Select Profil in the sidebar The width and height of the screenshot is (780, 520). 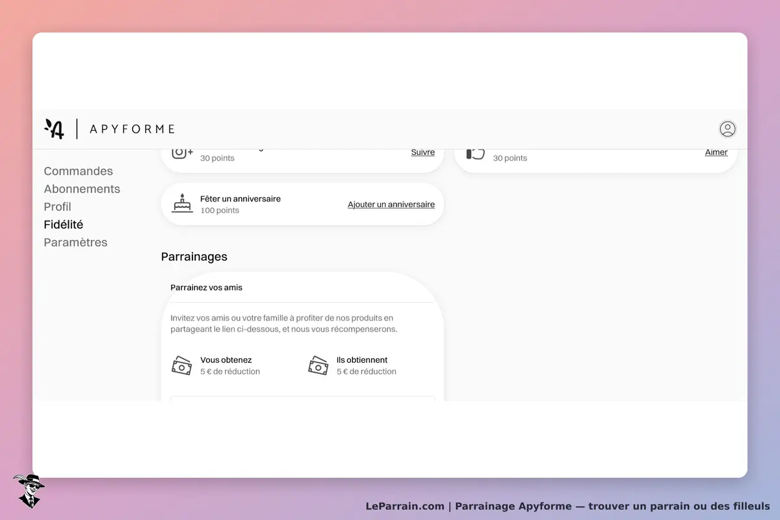click(57, 207)
